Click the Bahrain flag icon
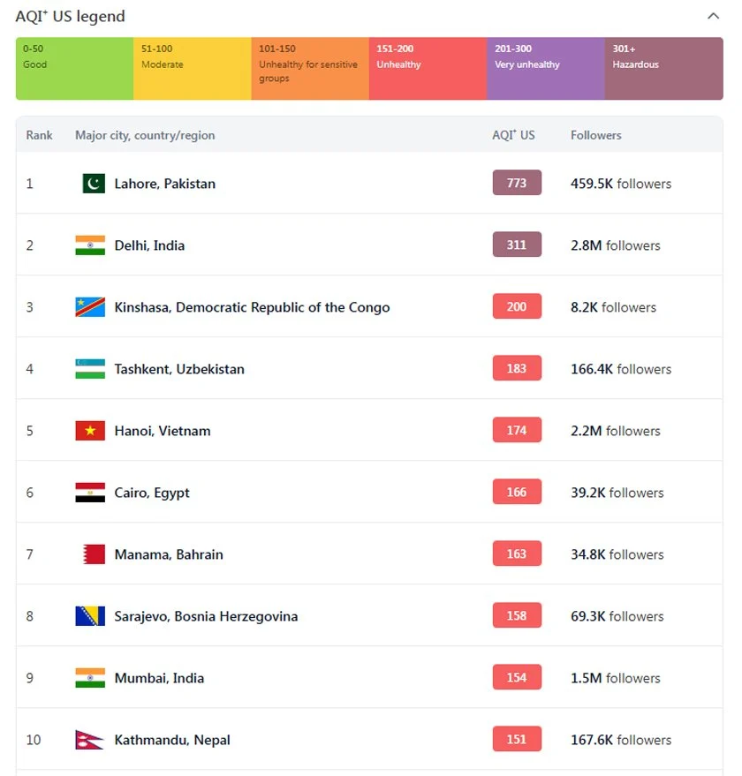This screenshot has width=742, height=776. click(95, 554)
